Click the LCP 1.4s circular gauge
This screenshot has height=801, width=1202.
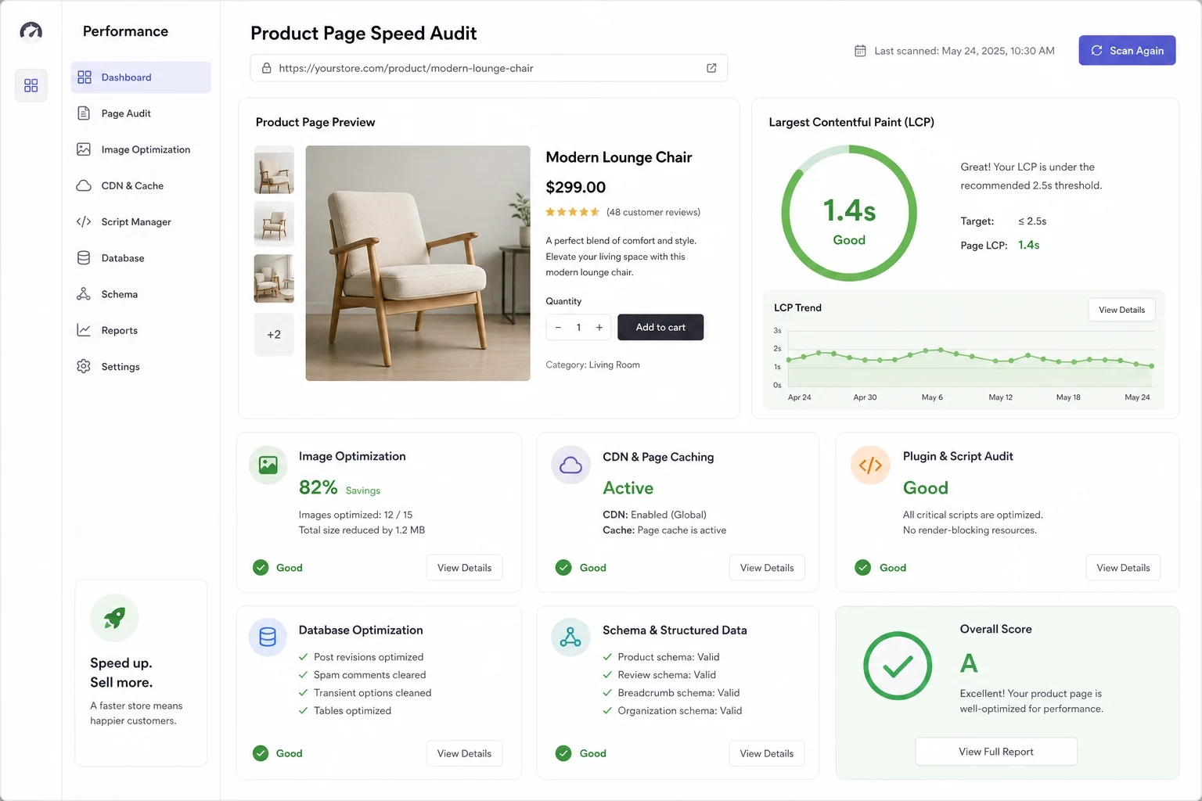click(x=849, y=213)
